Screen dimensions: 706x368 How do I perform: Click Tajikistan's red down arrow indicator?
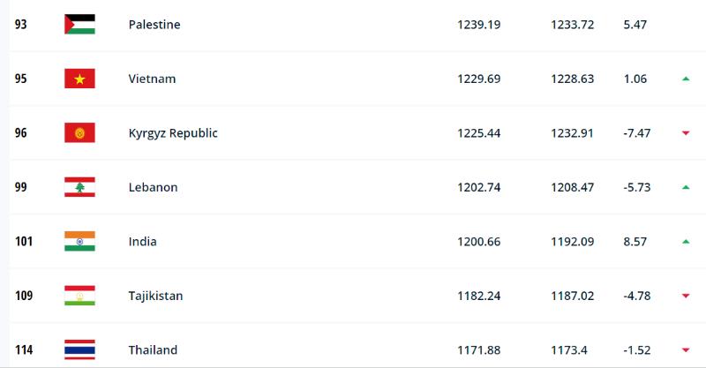(686, 296)
